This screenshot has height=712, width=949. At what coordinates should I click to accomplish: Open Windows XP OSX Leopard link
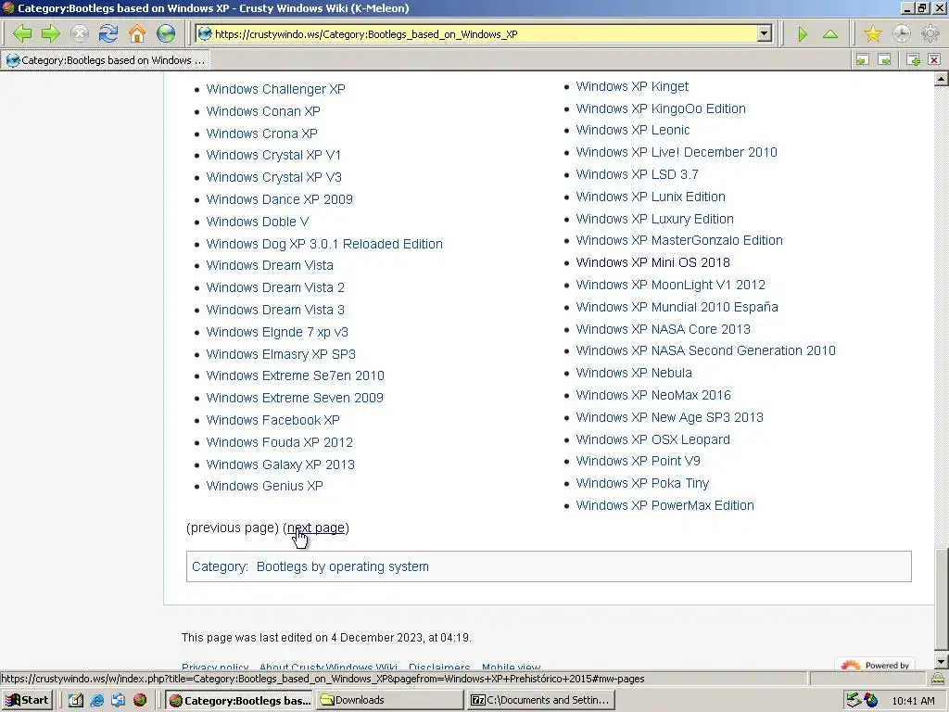pyautogui.click(x=653, y=439)
